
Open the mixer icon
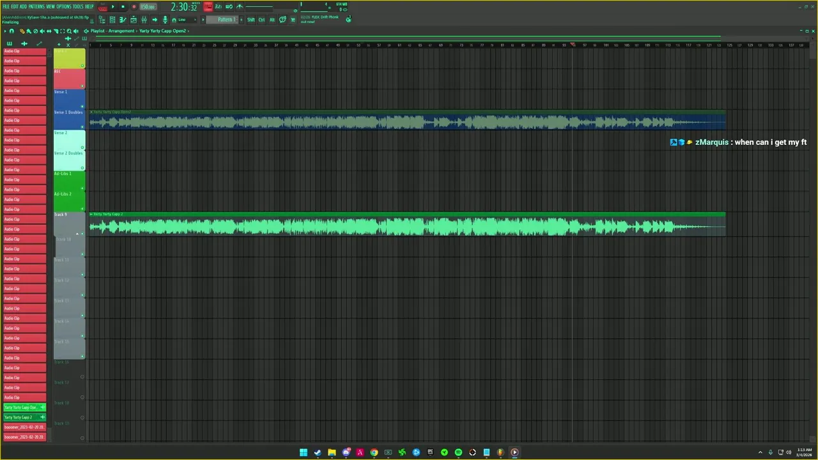[x=144, y=20]
